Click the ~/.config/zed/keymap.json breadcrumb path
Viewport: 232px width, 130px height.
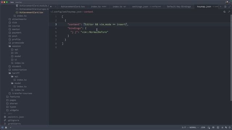coord(66,12)
